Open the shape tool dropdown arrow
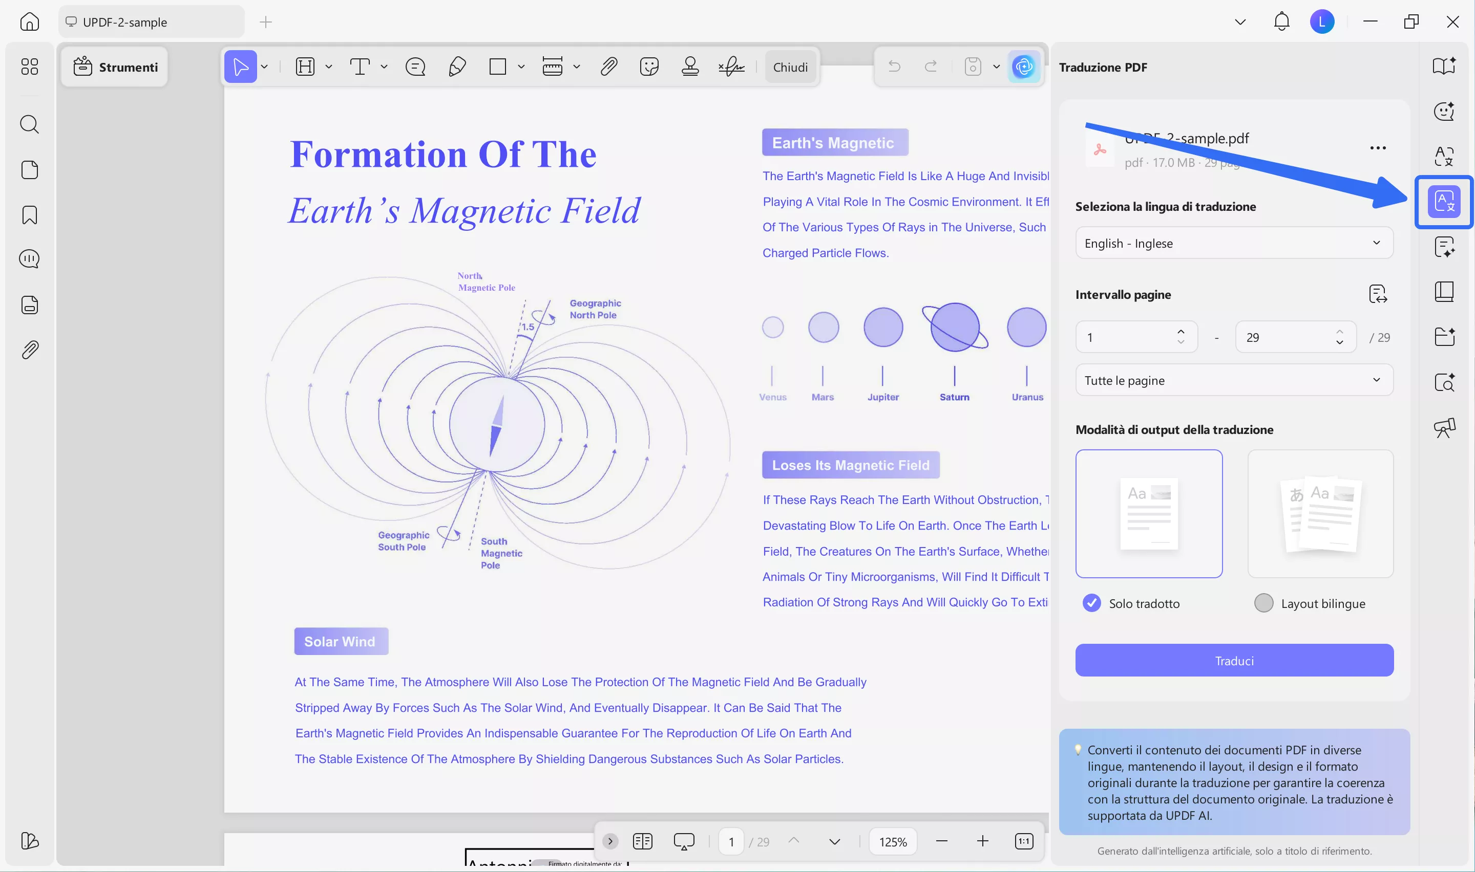The width and height of the screenshot is (1475, 872). (x=521, y=67)
